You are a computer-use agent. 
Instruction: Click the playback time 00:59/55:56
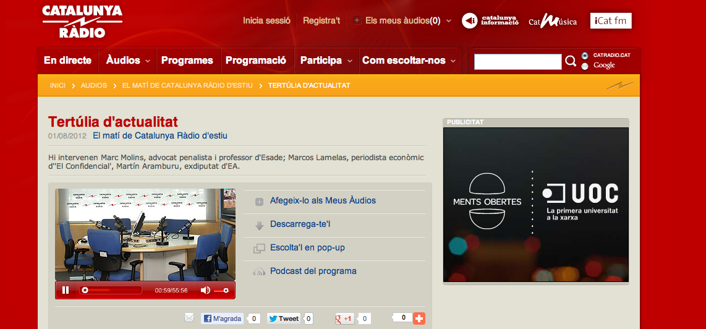(171, 291)
